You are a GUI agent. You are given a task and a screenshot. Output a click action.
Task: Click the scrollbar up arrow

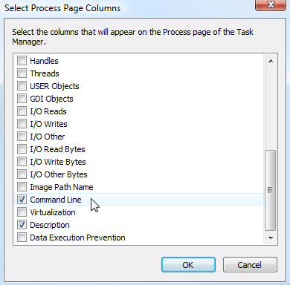pyautogui.click(x=271, y=61)
